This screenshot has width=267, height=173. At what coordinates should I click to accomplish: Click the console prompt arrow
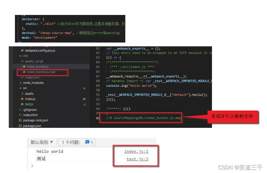point(32,166)
